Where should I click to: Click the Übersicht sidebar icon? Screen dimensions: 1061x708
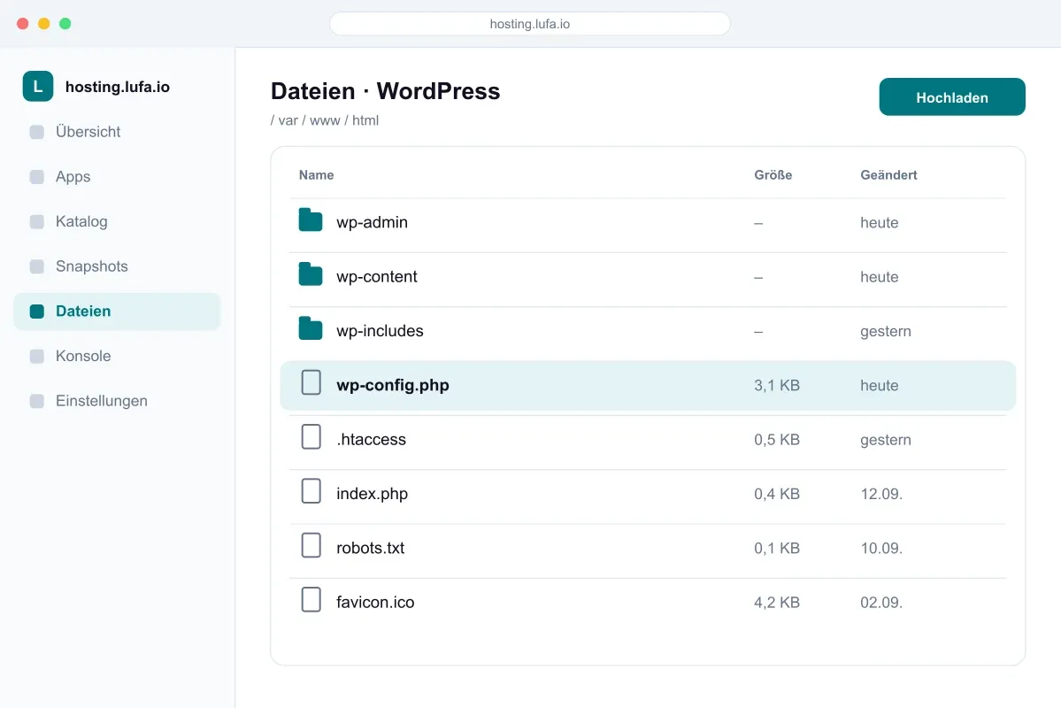tap(37, 132)
